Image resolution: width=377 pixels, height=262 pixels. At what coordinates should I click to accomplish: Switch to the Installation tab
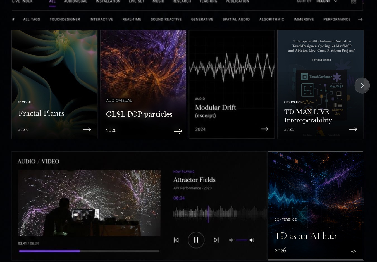pos(108,1)
